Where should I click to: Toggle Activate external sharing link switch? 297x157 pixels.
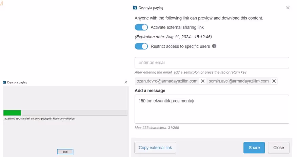pos(141,27)
